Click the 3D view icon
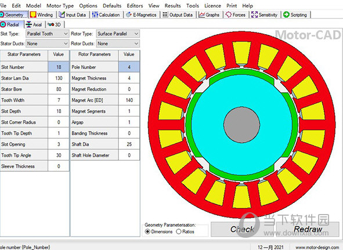The width and height of the screenshot is (343, 250). click(x=50, y=24)
